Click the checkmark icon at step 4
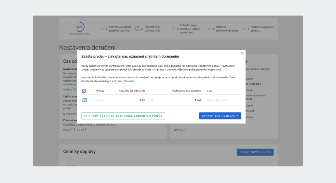The height and width of the screenshot is (183, 336). [209, 28]
